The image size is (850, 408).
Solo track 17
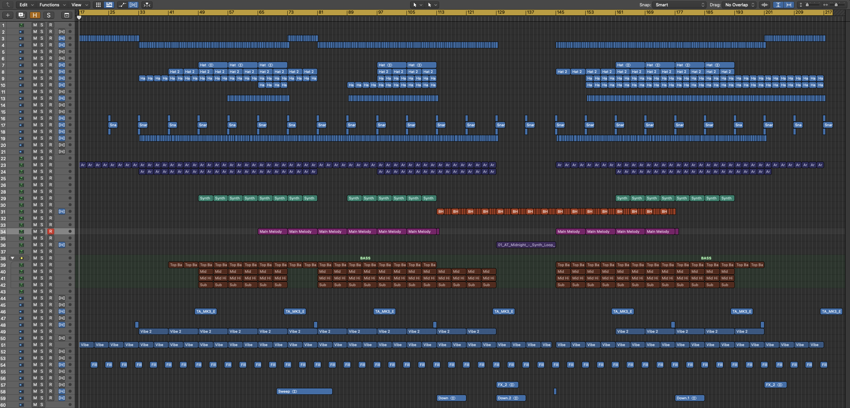42,125
